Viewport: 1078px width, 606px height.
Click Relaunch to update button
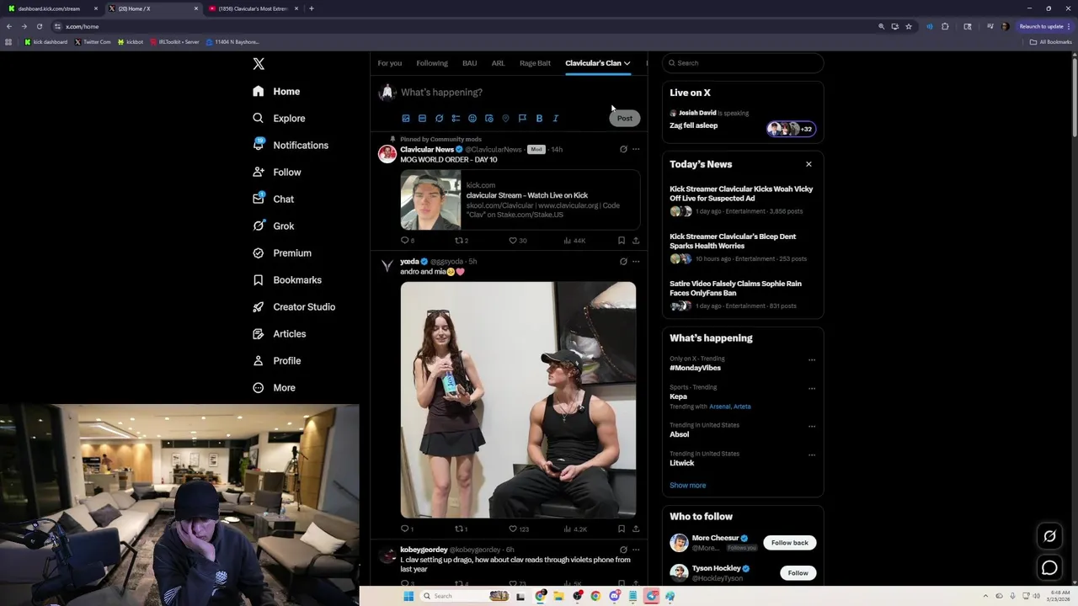click(x=1044, y=26)
